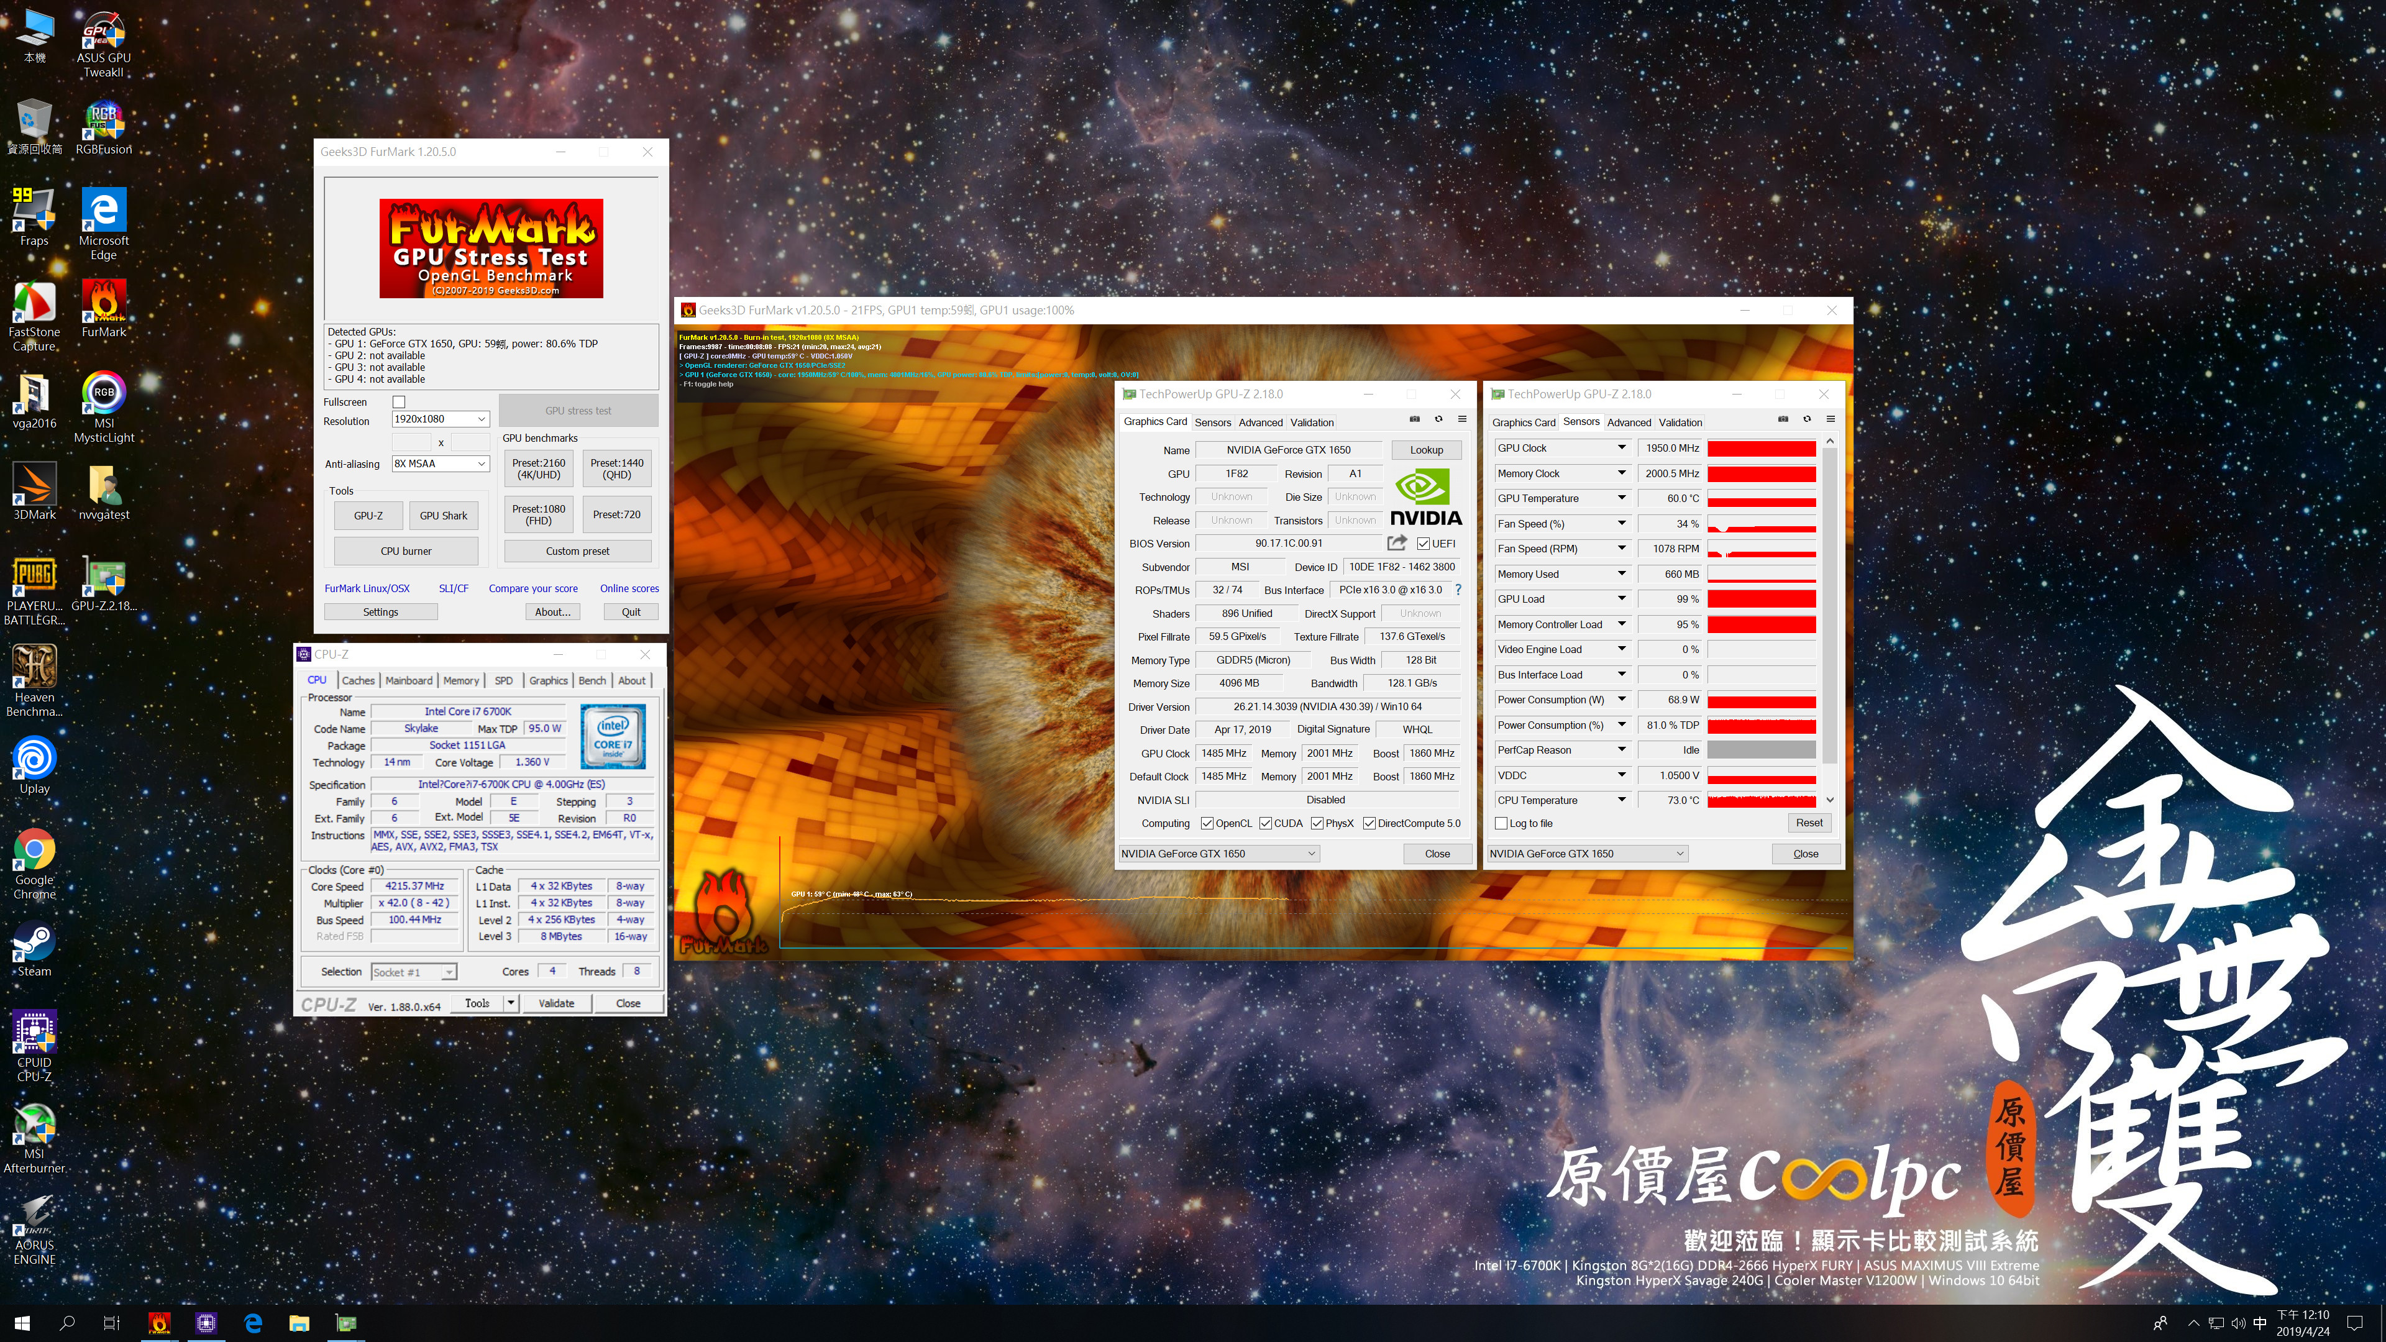The width and height of the screenshot is (2386, 1342).
Task: Switch to CPU-Z Bench tab
Action: [x=592, y=680]
